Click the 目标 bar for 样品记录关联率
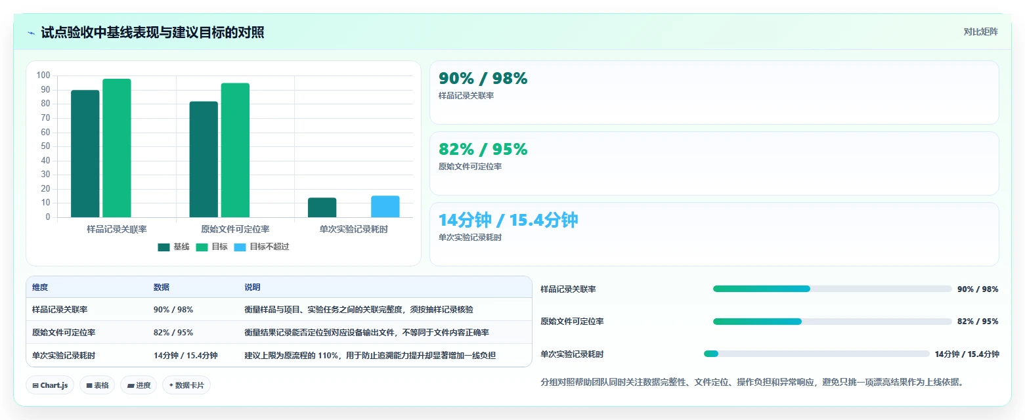The height and width of the screenshot is (420, 1025). 116,148
